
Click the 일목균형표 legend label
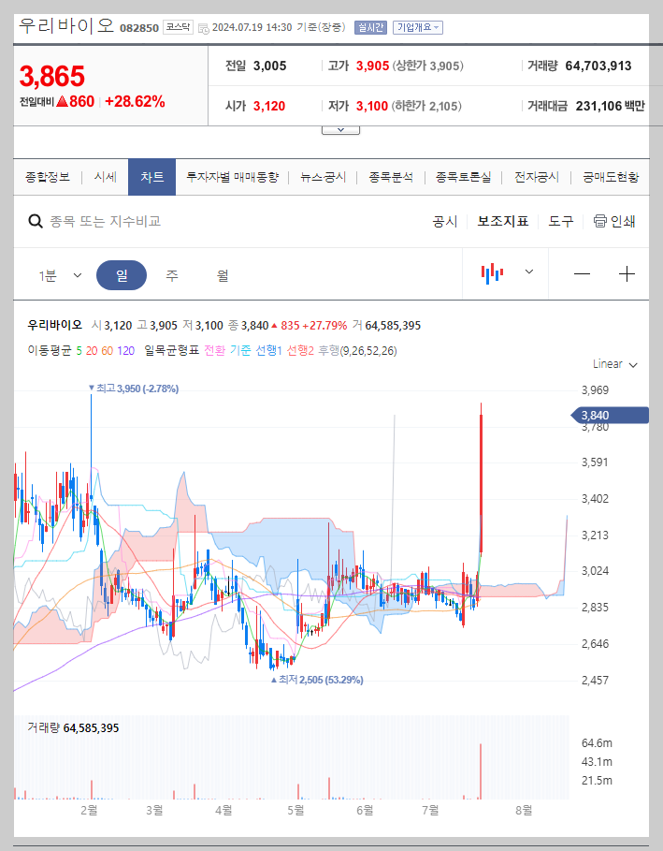(x=172, y=350)
